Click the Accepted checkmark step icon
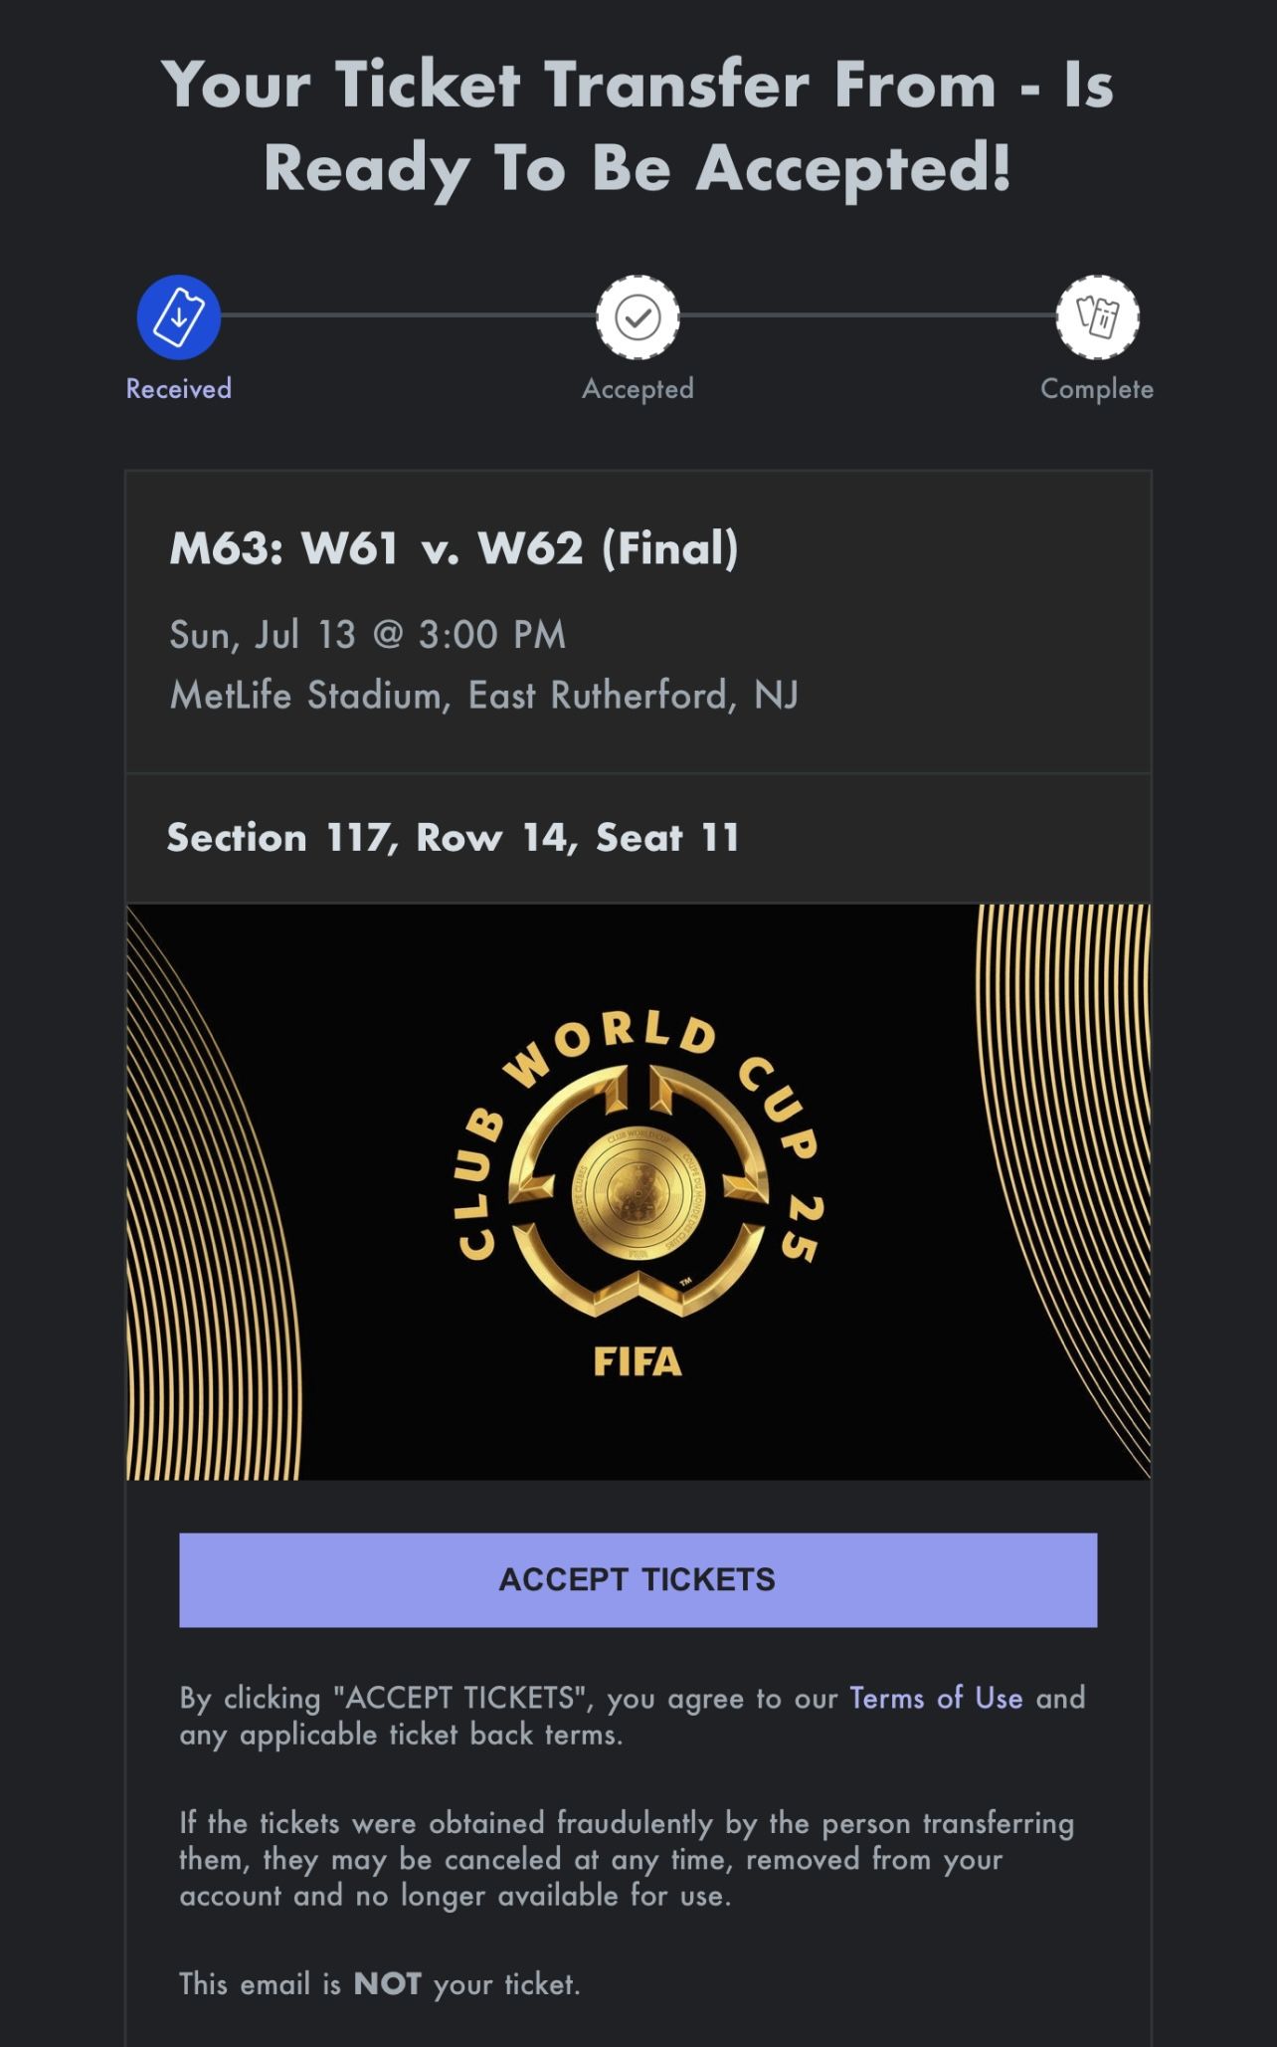The height and width of the screenshot is (2047, 1277). (638, 316)
